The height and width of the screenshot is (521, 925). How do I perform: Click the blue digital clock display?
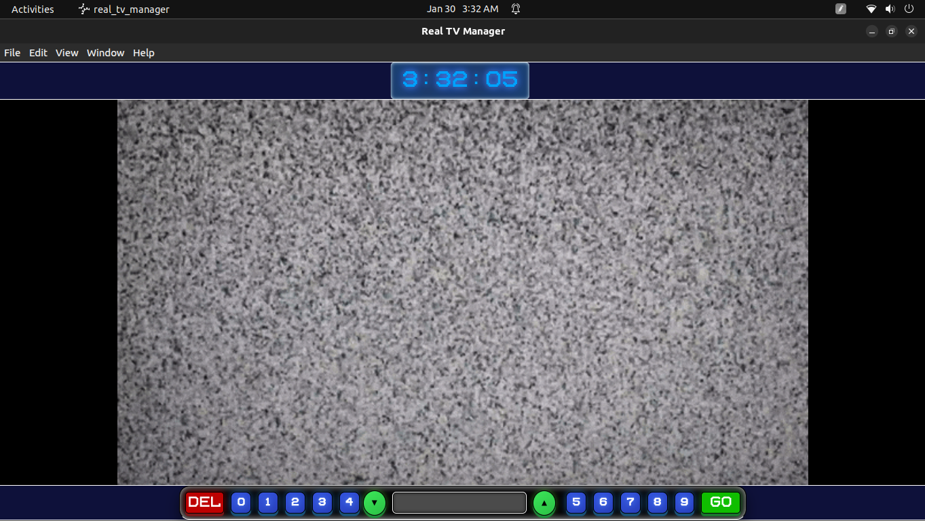tap(459, 80)
